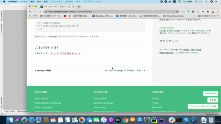This screenshot has height=124, width=221.
Task: Open the アプリ apps shortcut in bookmarks bar
Action: (33, 16)
